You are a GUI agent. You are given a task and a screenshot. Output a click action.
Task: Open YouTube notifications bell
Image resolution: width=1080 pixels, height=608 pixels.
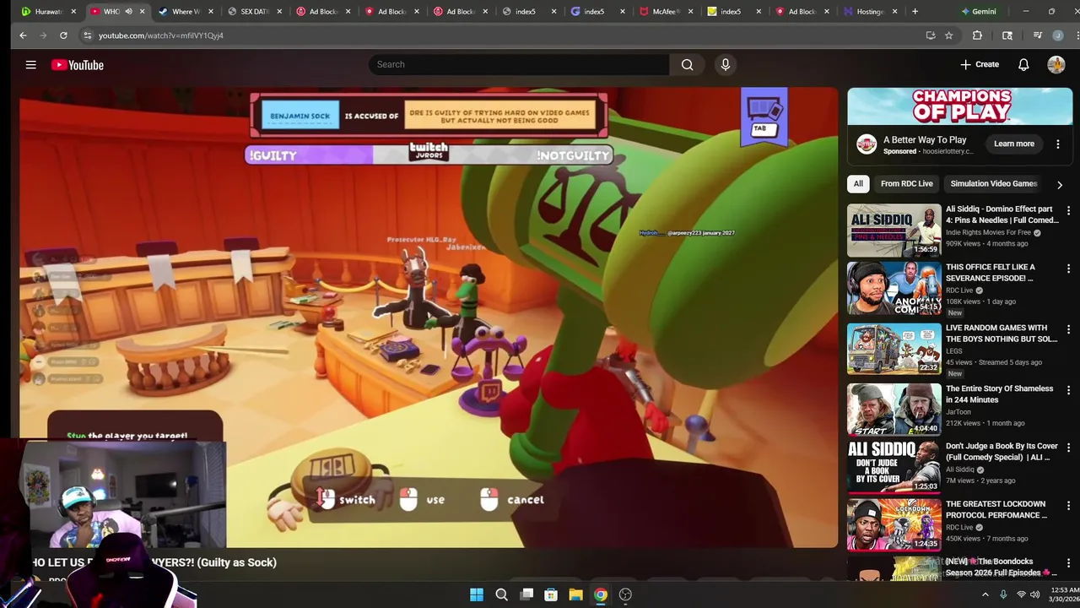(1023, 64)
